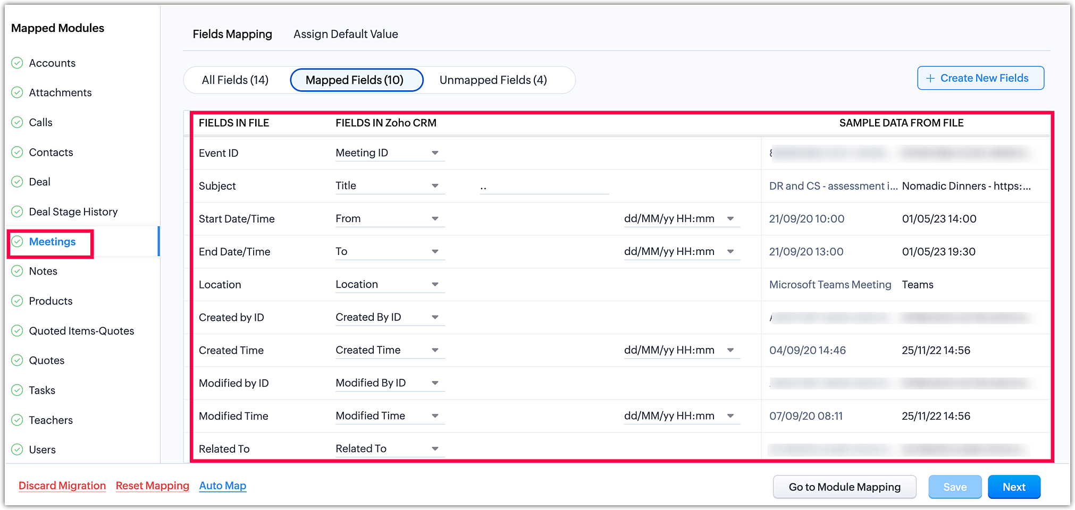This screenshot has width=1075, height=510.
Task: Click the check circle icon beside Contacts
Action: tap(18, 152)
